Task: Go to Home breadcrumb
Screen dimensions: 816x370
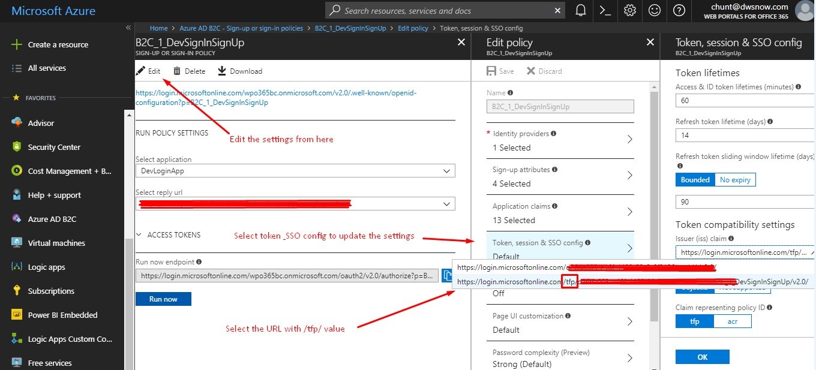Action: pos(159,28)
